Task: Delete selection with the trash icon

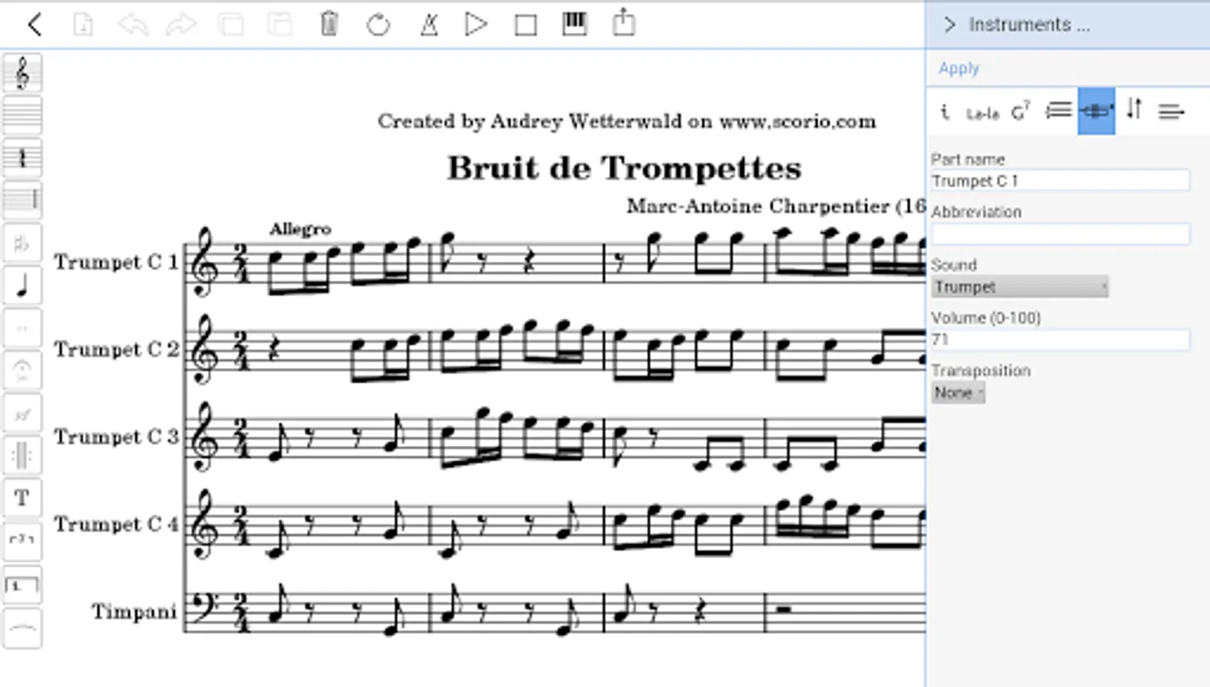Action: pos(329,24)
